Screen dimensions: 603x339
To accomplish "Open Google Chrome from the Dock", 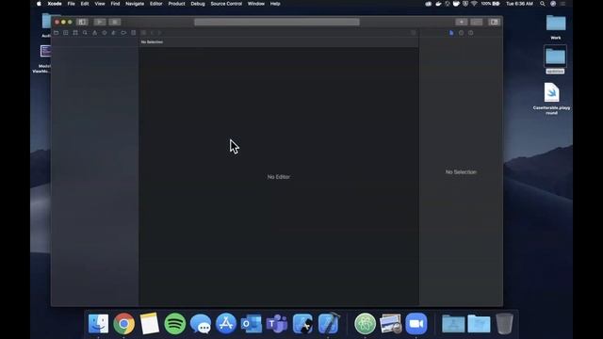I will click(123, 324).
